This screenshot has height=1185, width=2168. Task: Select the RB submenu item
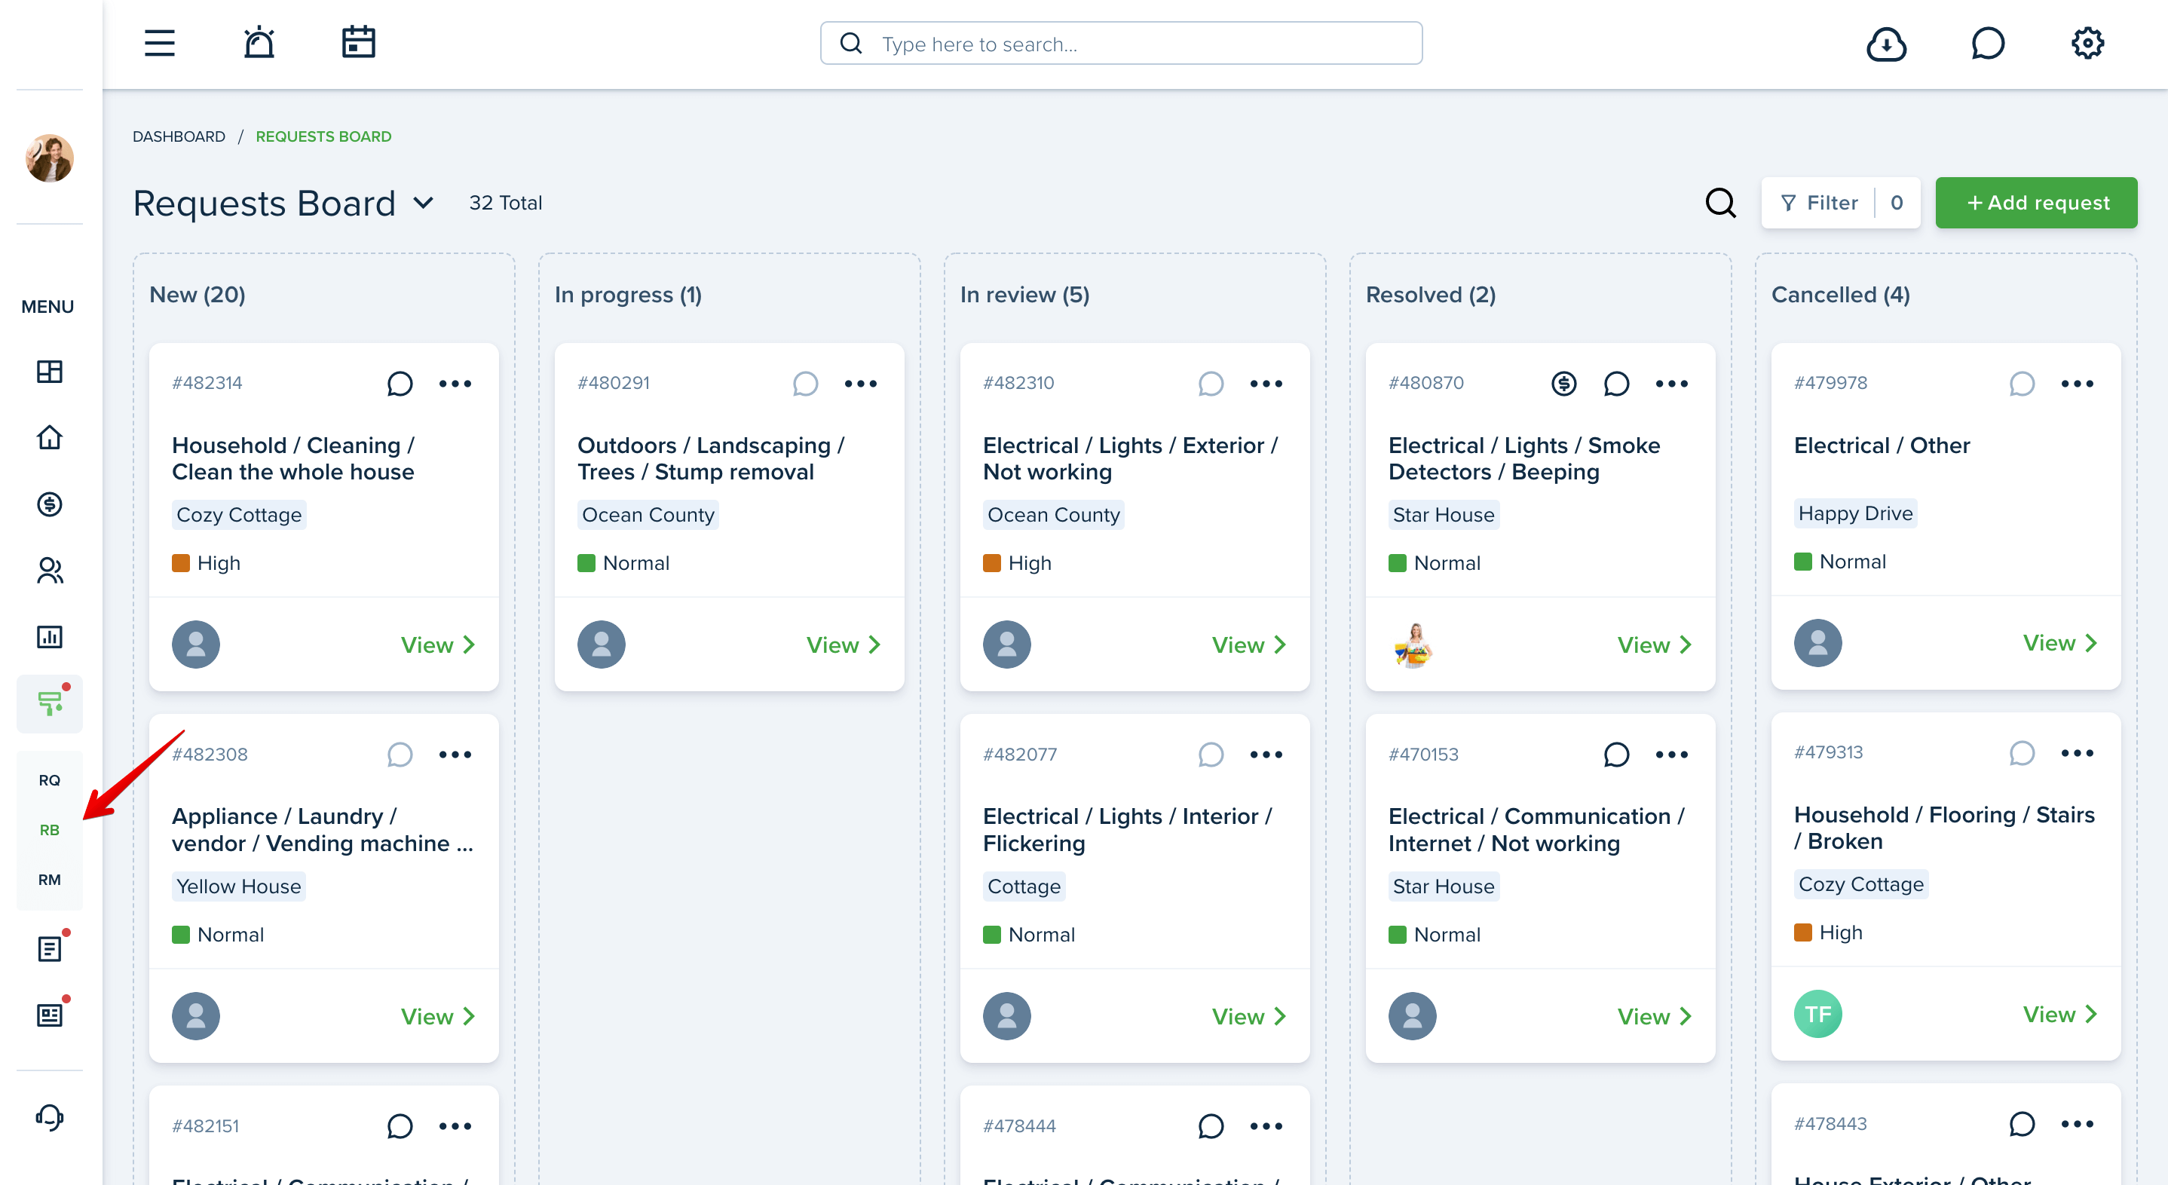click(50, 830)
